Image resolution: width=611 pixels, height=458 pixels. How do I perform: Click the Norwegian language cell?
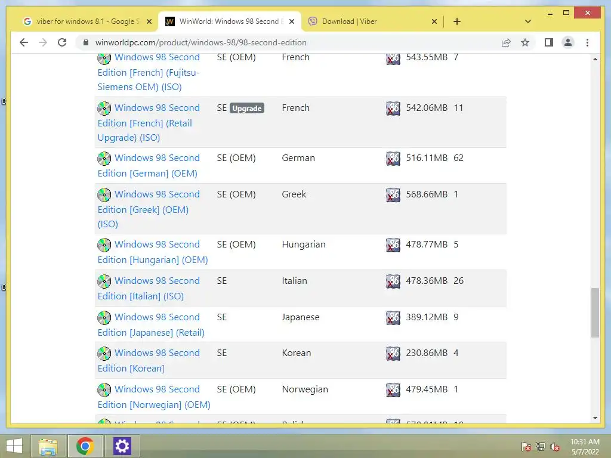click(x=305, y=389)
